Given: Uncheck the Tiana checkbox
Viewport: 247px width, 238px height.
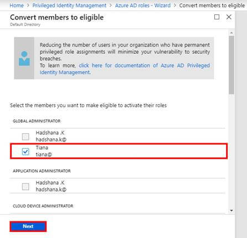Looking at the screenshot, I should coord(25,151).
